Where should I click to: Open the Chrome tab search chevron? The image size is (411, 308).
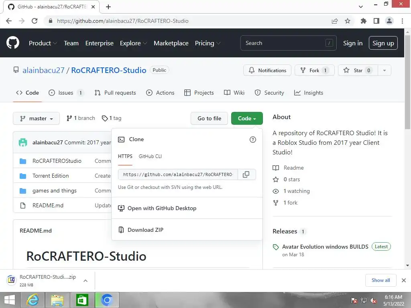361,7
